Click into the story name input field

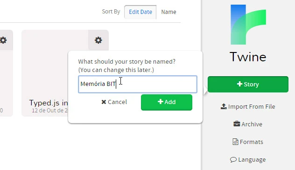coord(138,84)
